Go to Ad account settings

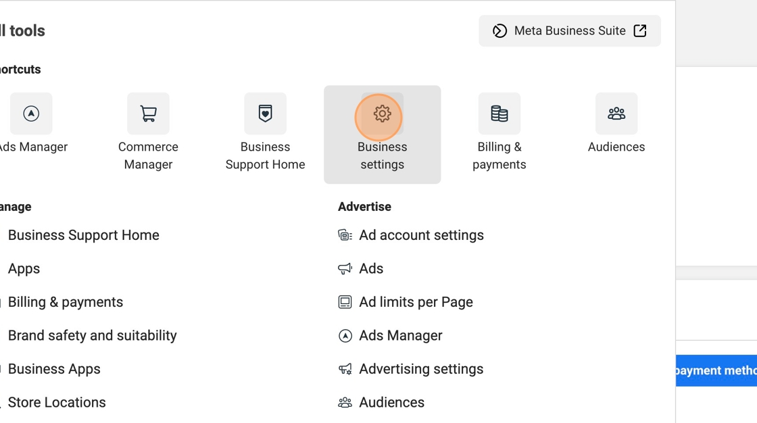[x=421, y=235]
